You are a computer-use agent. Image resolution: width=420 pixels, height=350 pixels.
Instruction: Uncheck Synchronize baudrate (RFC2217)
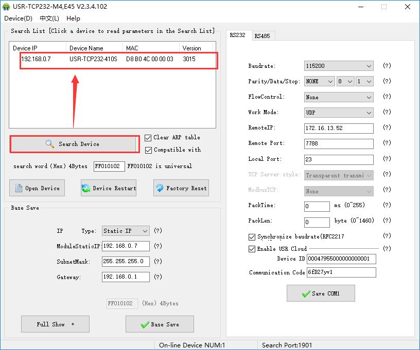[x=252, y=237]
